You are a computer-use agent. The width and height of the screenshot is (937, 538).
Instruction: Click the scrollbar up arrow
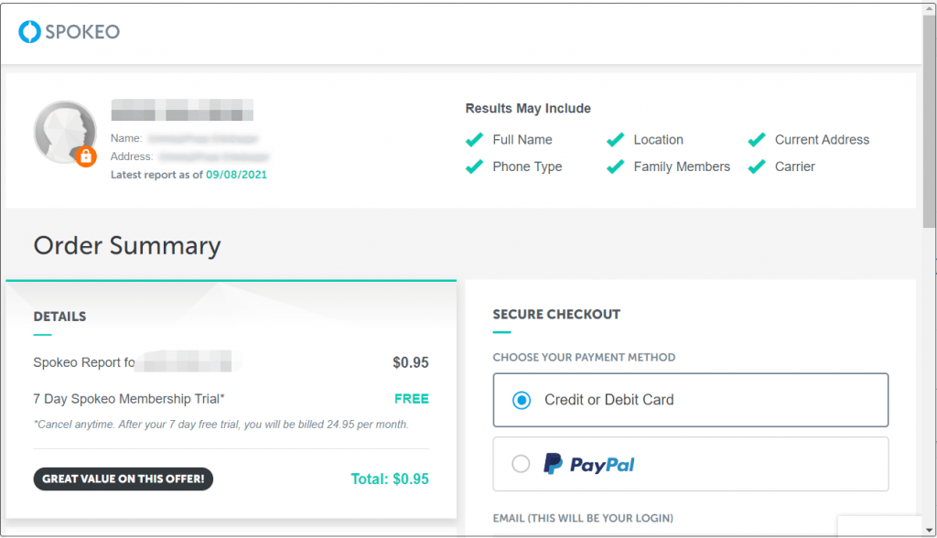[930, 10]
